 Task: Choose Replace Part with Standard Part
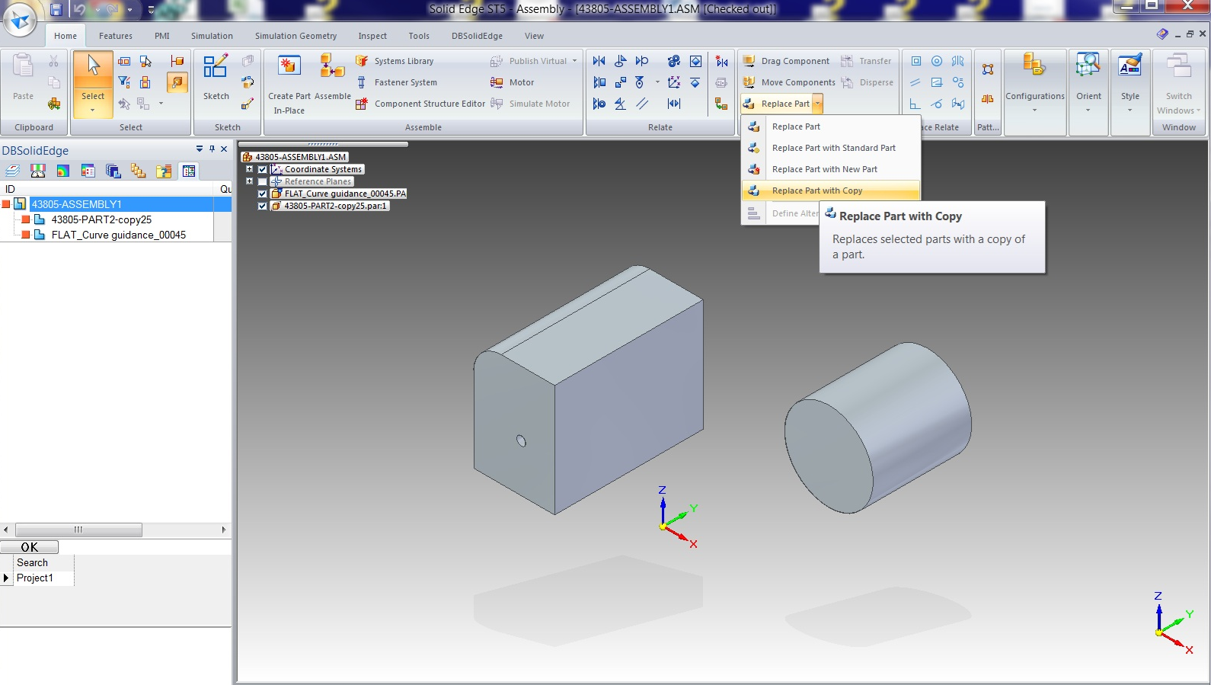(831, 148)
